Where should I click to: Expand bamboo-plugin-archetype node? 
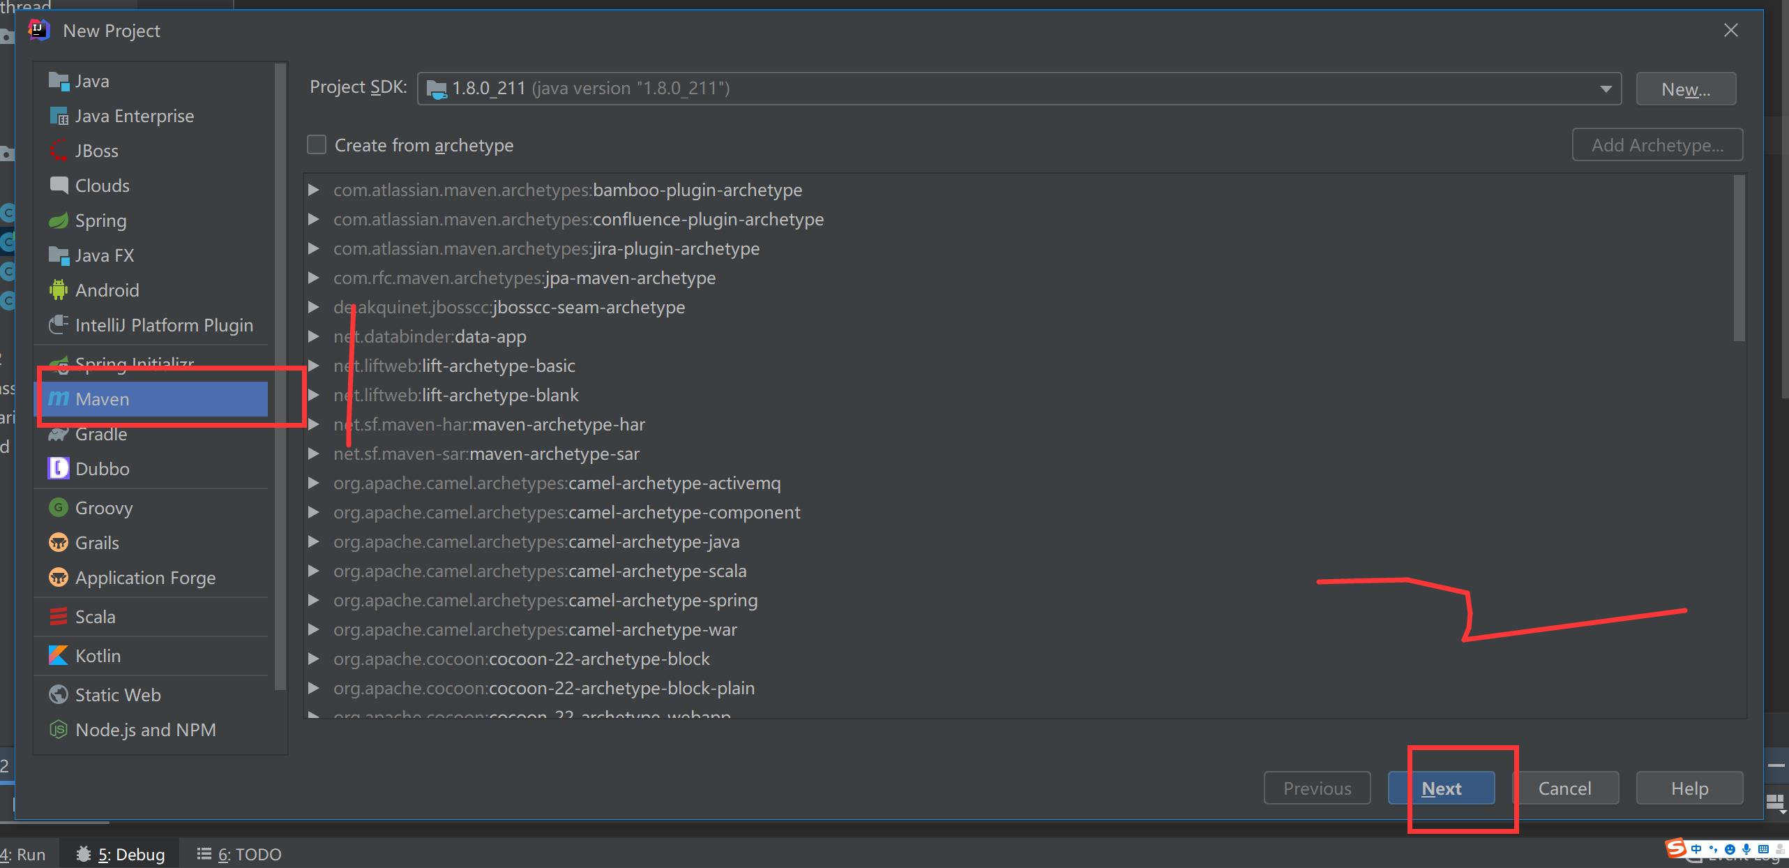pyautogui.click(x=314, y=190)
